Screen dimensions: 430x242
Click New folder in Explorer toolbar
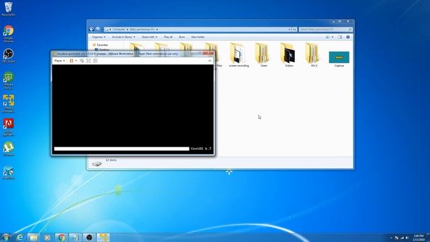click(x=198, y=37)
